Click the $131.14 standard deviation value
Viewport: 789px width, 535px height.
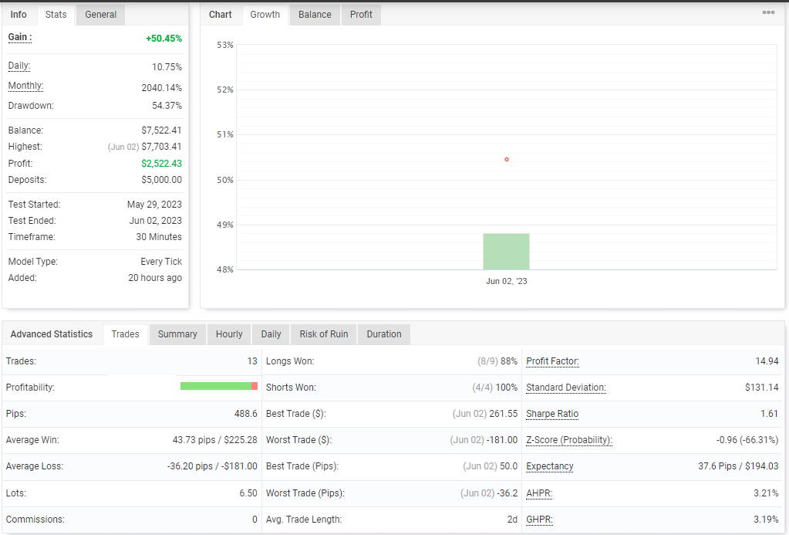[762, 388]
